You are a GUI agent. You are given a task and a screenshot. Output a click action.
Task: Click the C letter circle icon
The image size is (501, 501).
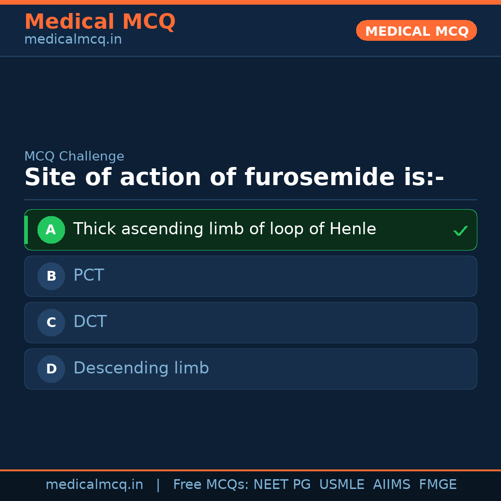(51, 322)
